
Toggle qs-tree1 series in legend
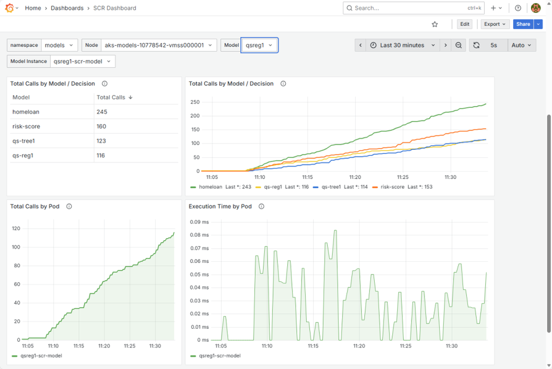pyautogui.click(x=331, y=187)
